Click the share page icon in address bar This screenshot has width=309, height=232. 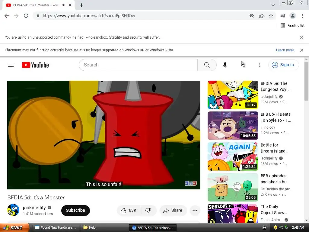(261, 16)
